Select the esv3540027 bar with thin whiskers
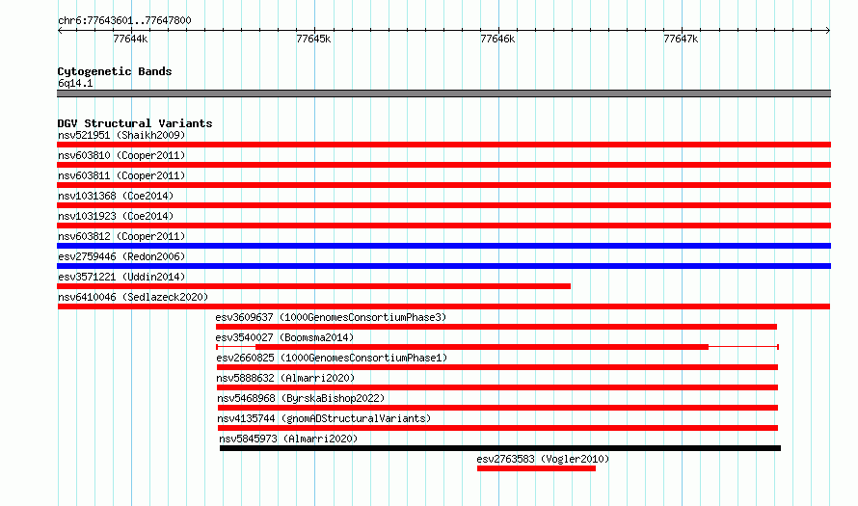 pyautogui.click(x=497, y=347)
